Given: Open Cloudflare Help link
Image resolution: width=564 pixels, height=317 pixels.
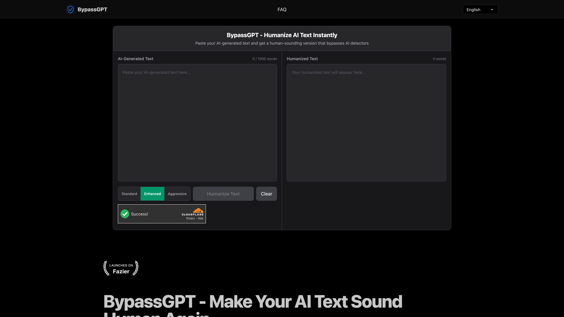Looking at the screenshot, I should click(201, 218).
